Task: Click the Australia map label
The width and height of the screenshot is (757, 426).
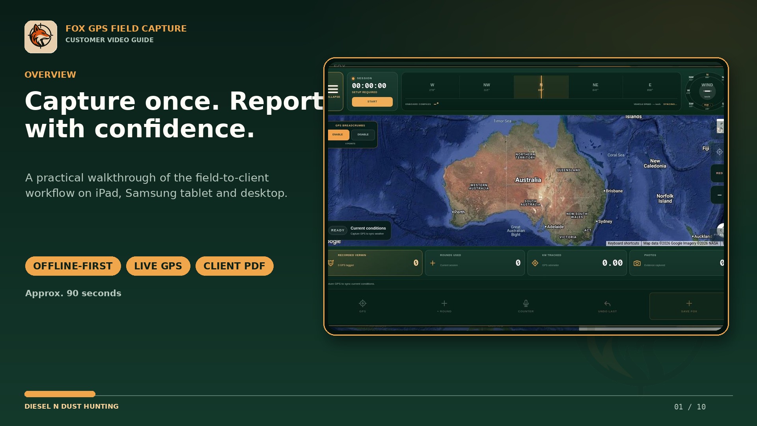Action: point(528,180)
